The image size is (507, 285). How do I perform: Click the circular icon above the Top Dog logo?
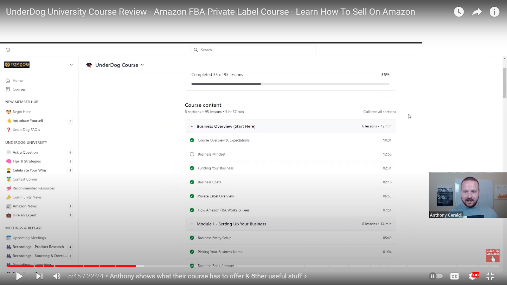click(x=8, y=50)
